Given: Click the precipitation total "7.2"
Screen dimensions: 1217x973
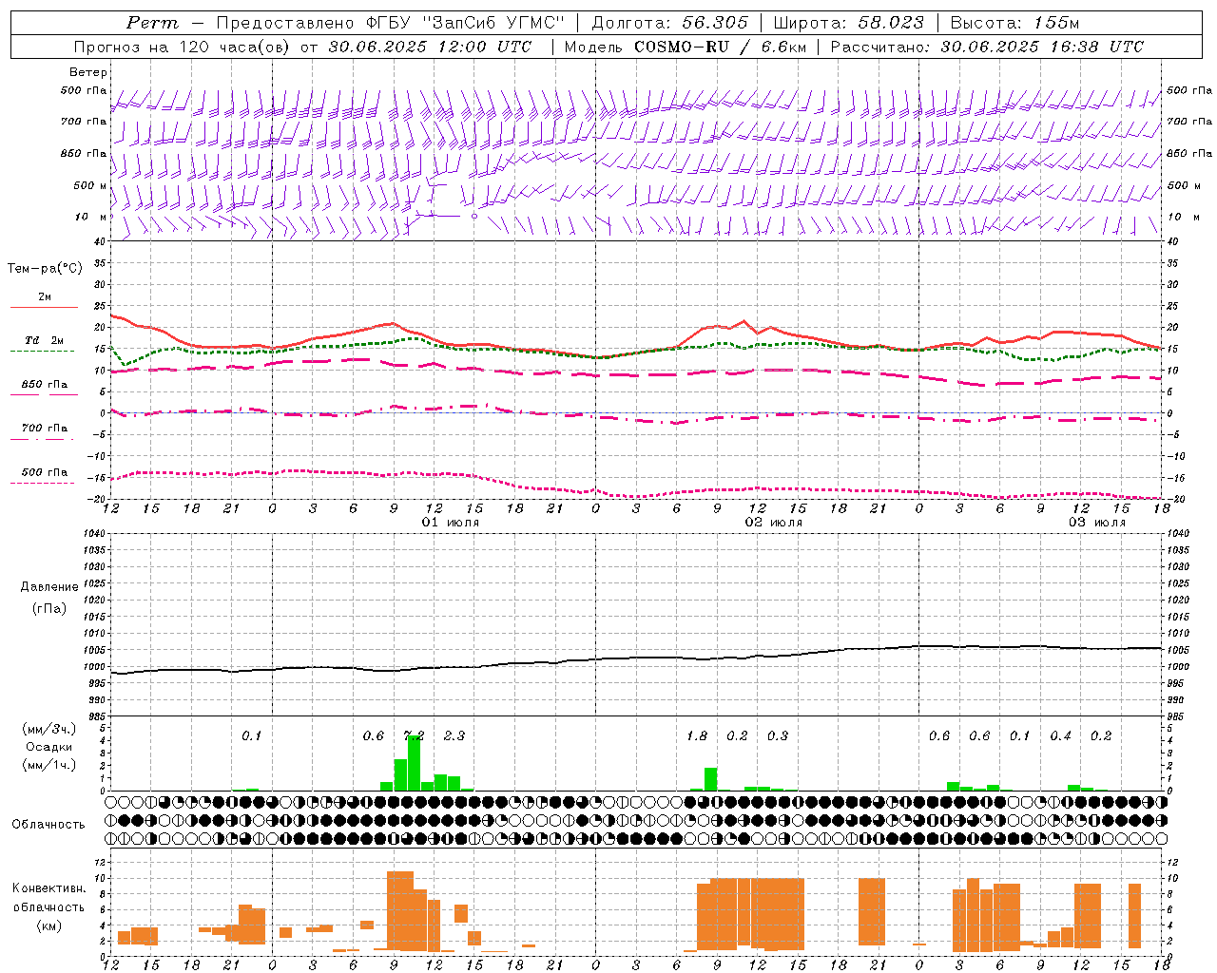Looking at the screenshot, I should [x=414, y=735].
